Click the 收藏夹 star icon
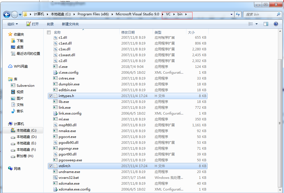 [10, 34]
